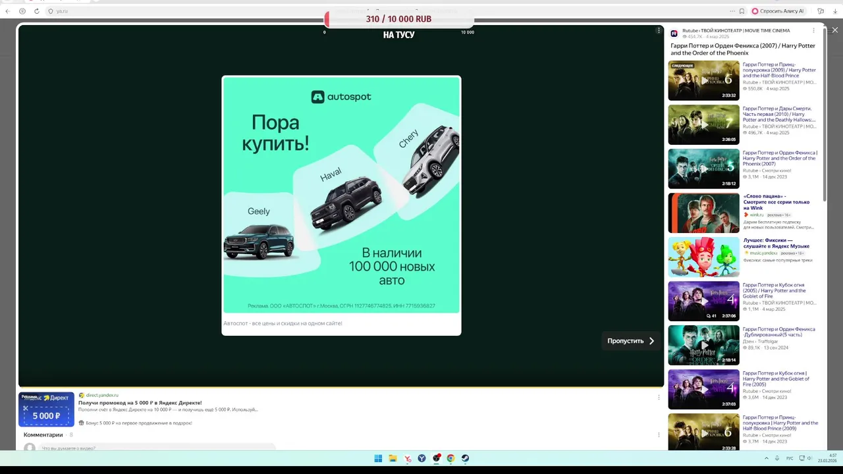
Task: Open the Windows Start menu
Action: tap(378, 458)
